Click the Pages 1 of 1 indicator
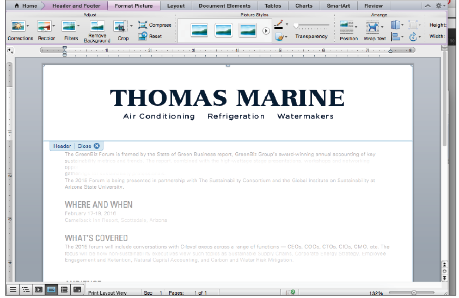The image size is (459, 298). click(x=188, y=293)
